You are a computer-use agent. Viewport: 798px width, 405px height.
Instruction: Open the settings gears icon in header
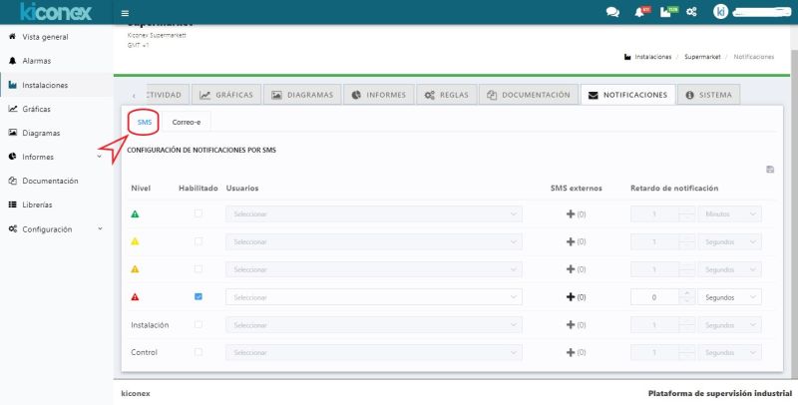point(692,13)
